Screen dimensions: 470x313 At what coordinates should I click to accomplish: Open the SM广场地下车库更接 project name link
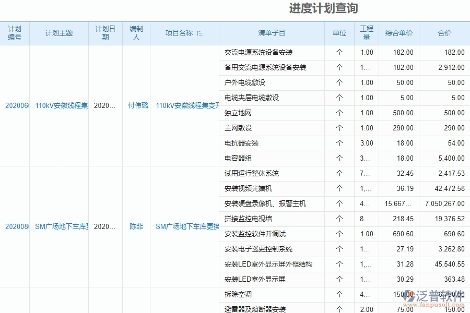[187, 227]
